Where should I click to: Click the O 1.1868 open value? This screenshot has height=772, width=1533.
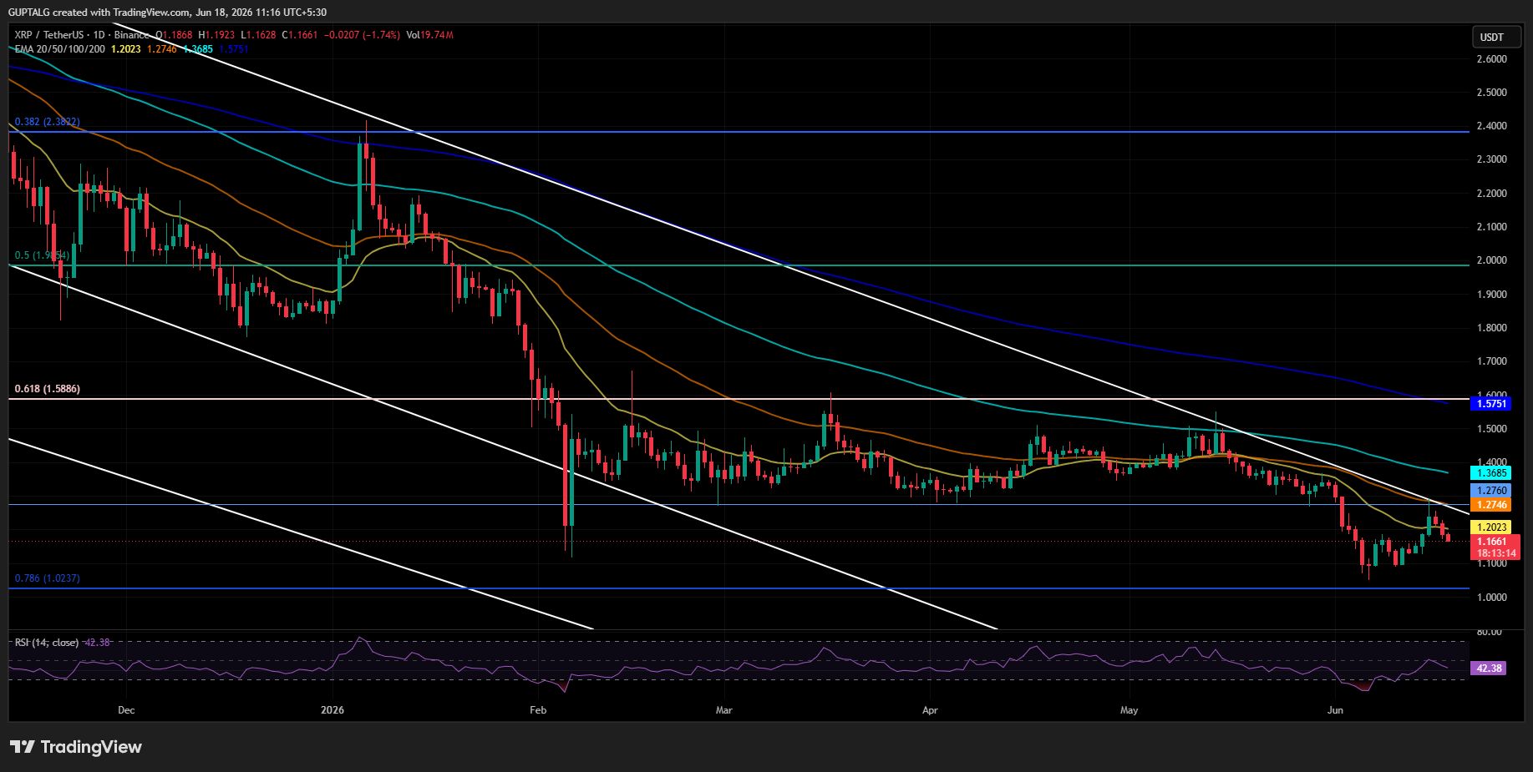pyautogui.click(x=174, y=35)
